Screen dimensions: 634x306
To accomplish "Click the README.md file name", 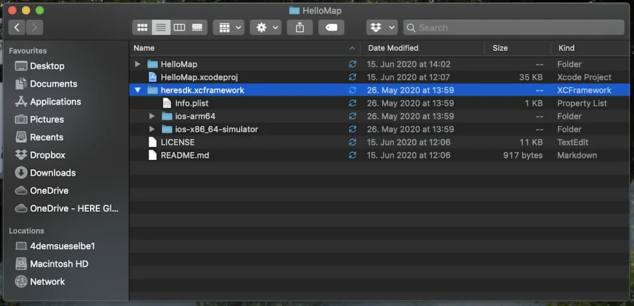I will (x=185, y=155).
